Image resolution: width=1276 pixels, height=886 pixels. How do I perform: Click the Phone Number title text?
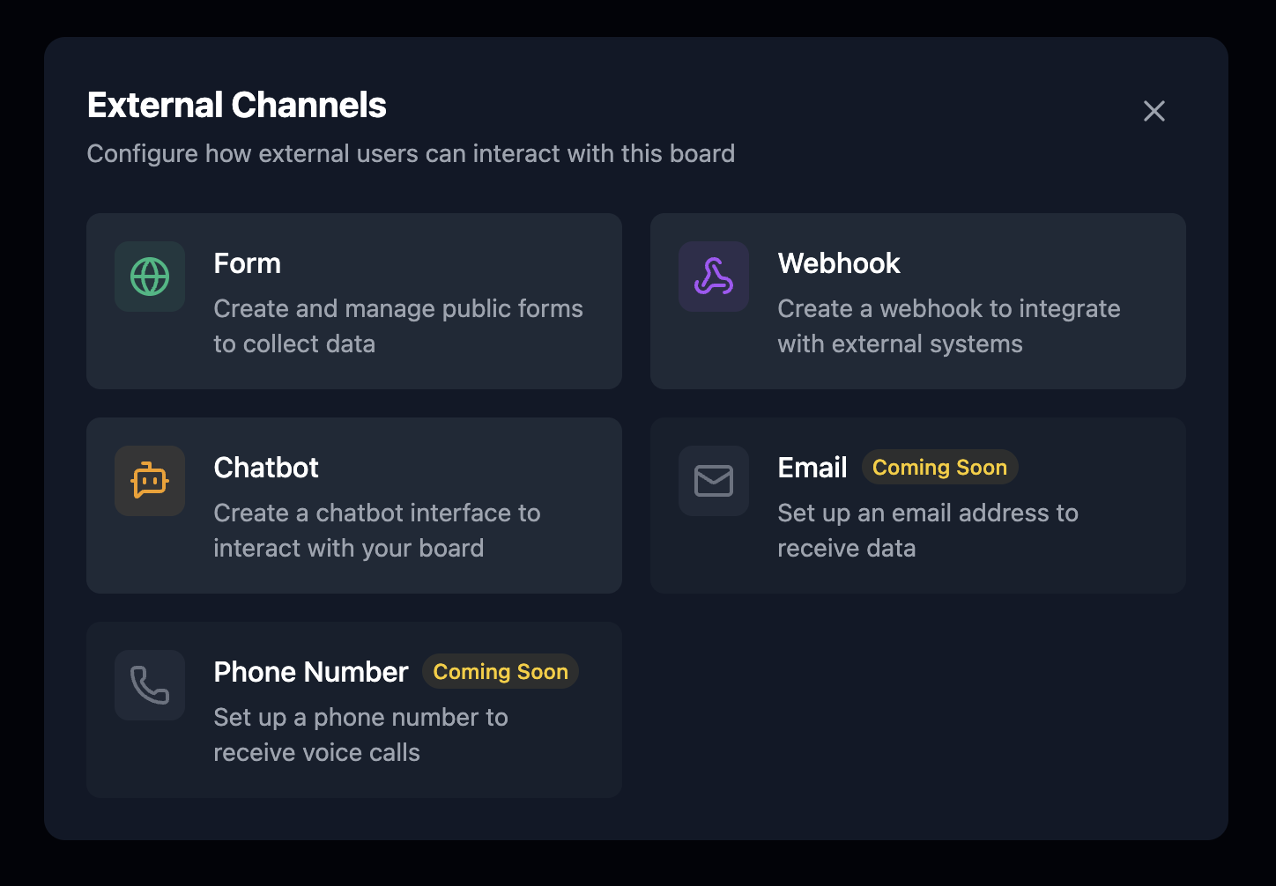click(x=311, y=672)
